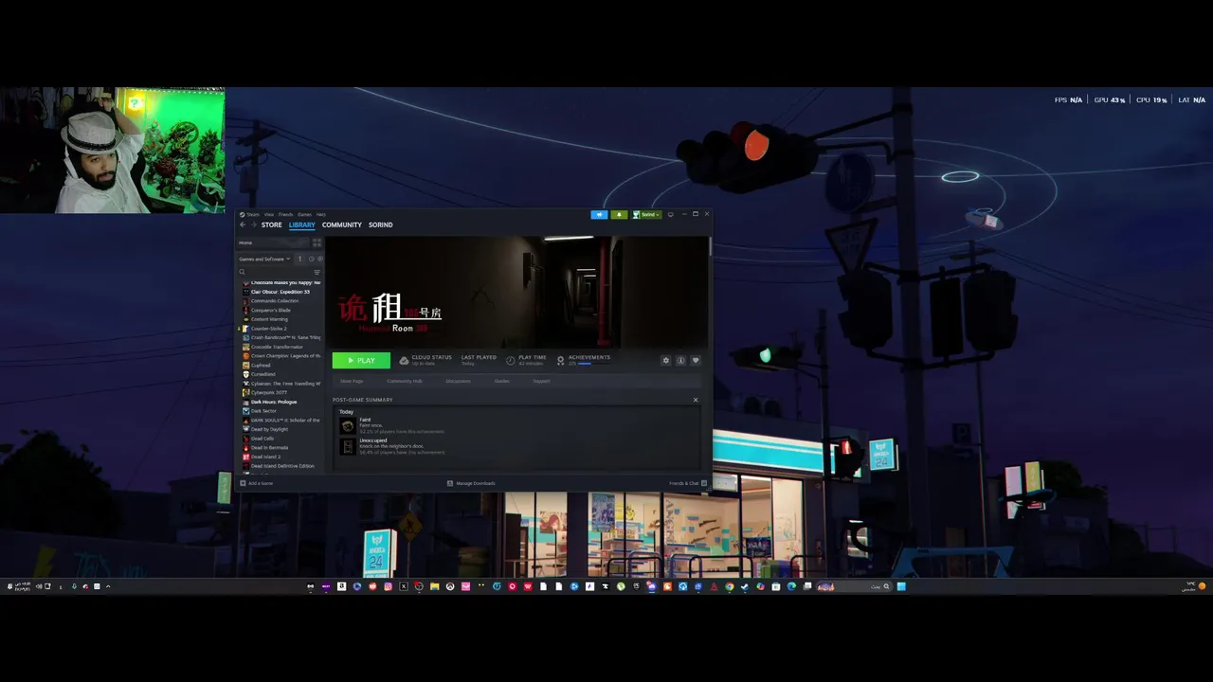The height and width of the screenshot is (682, 1213).
Task: Click the Cursedland game icon
Action: coord(246,374)
